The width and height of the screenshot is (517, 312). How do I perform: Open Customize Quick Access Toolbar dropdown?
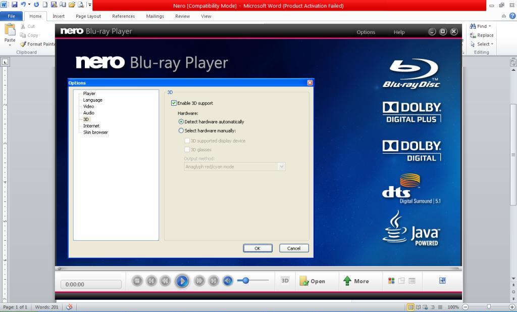point(90,5)
